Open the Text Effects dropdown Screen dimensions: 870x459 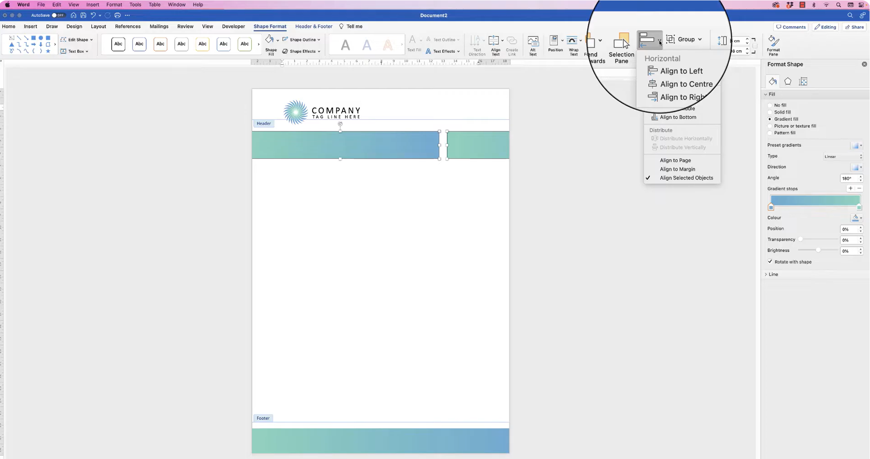[x=443, y=51]
